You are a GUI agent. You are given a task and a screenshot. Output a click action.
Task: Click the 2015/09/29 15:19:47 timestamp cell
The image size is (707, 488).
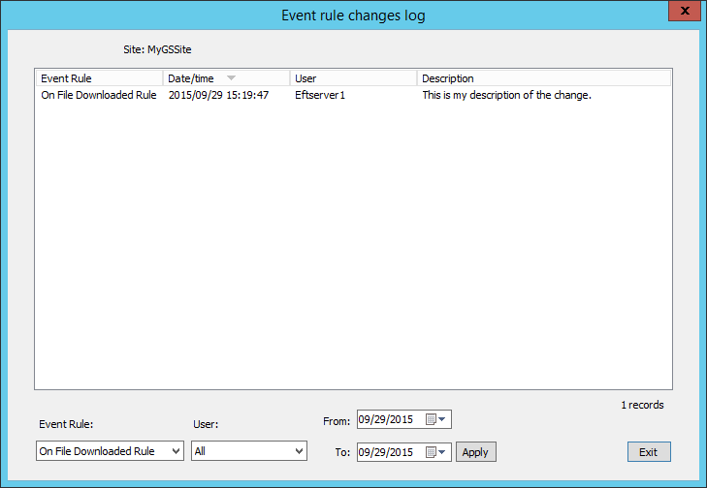coord(218,96)
